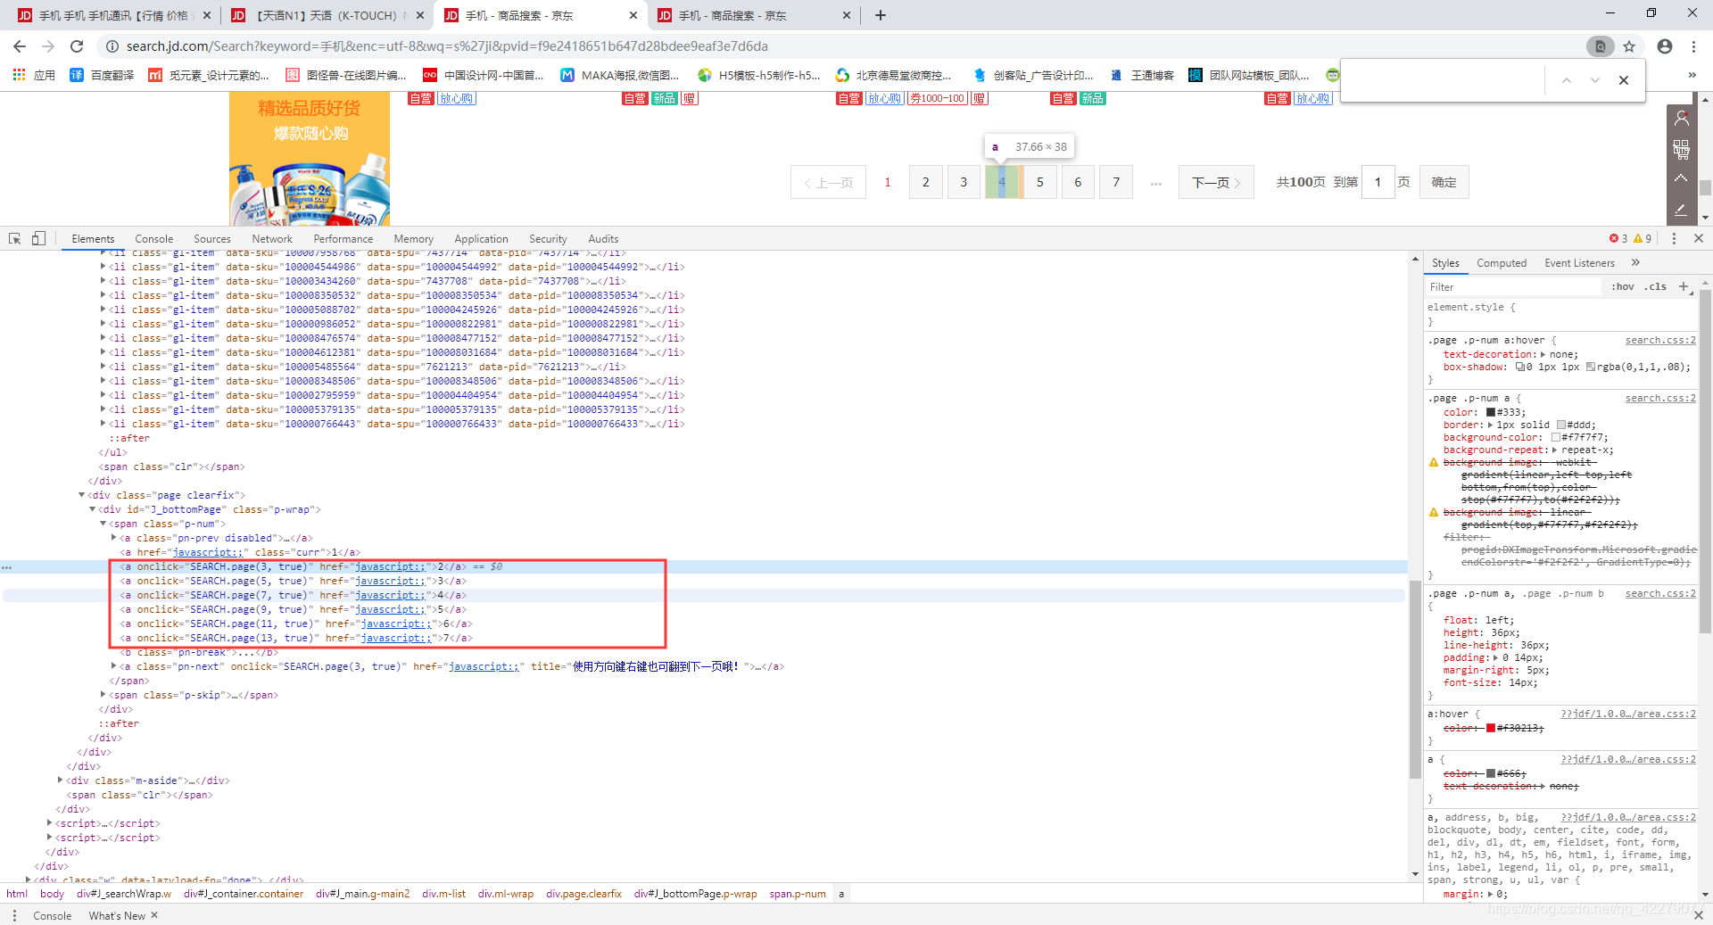Go to page 5 in pagination

[x=1040, y=182]
